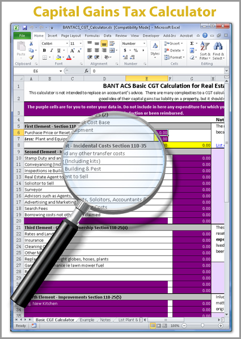Open the Example sheet tab
The image size is (241, 339).
(87, 320)
